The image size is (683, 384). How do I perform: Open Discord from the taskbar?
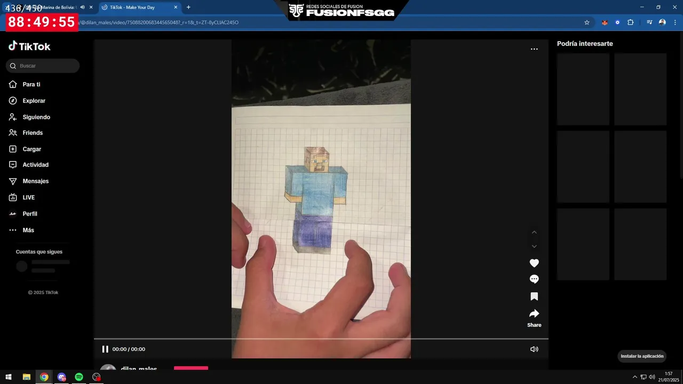coord(61,377)
